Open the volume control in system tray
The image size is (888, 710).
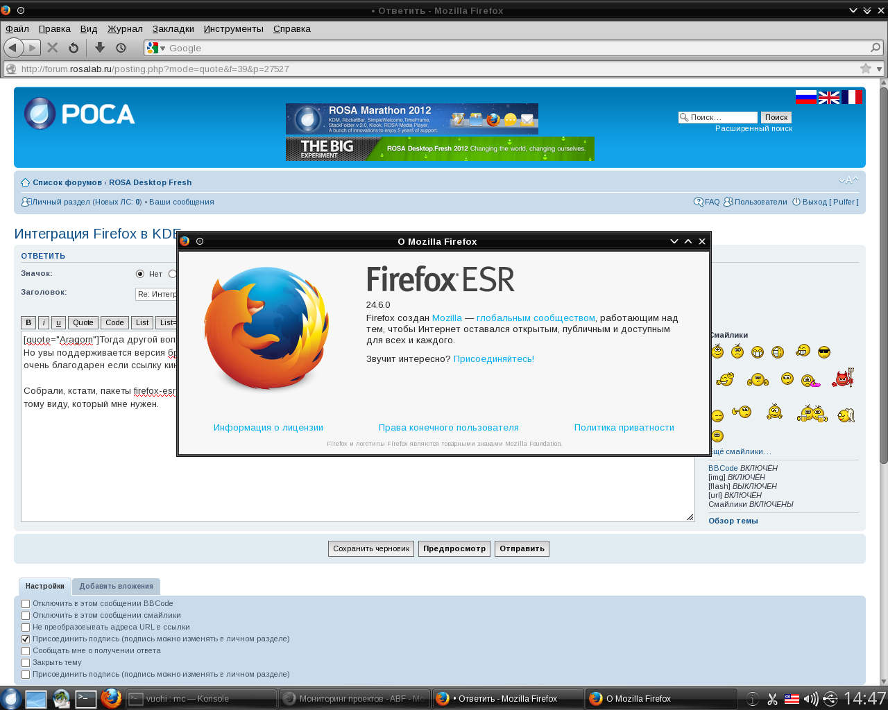click(810, 699)
